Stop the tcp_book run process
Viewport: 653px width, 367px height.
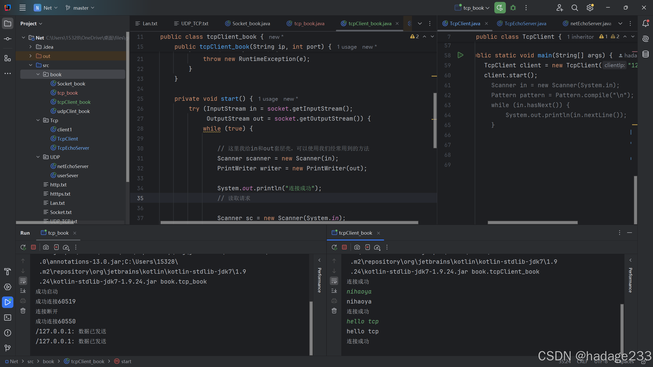[x=33, y=247]
